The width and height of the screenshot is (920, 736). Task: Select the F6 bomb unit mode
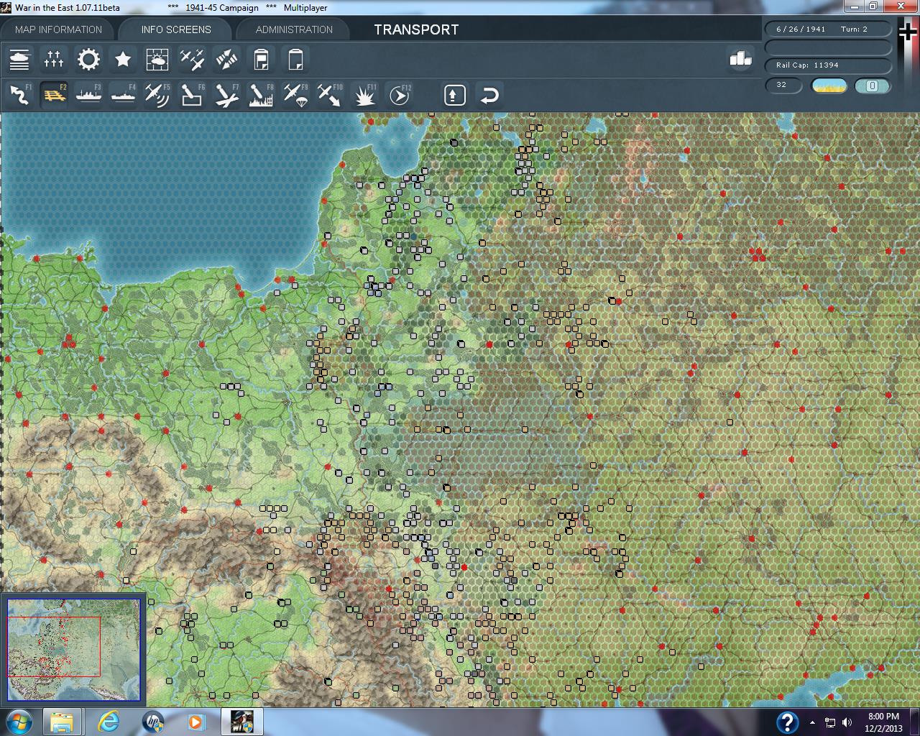(x=192, y=95)
